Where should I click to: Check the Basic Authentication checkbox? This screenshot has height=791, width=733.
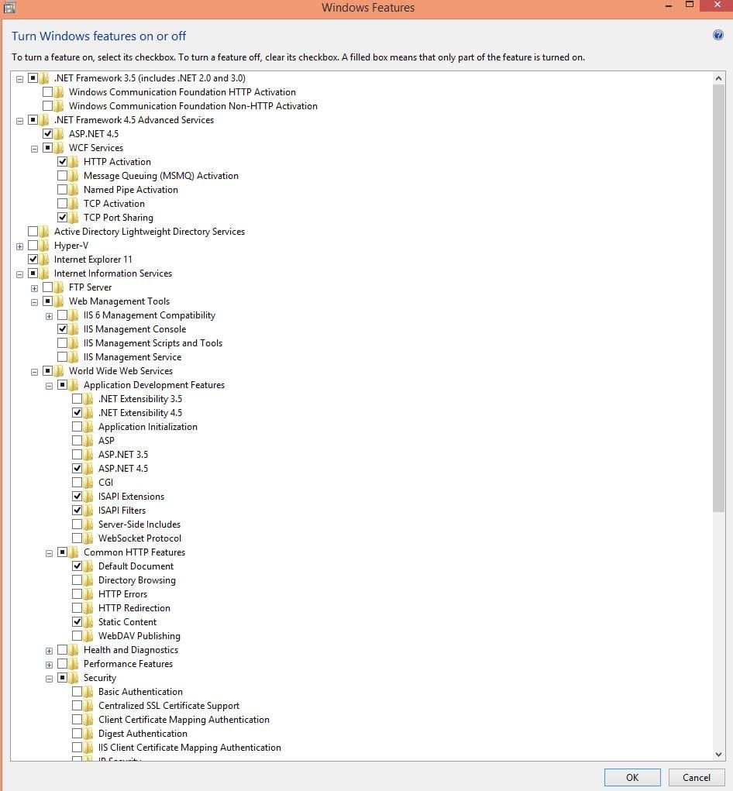pos(77,692)
